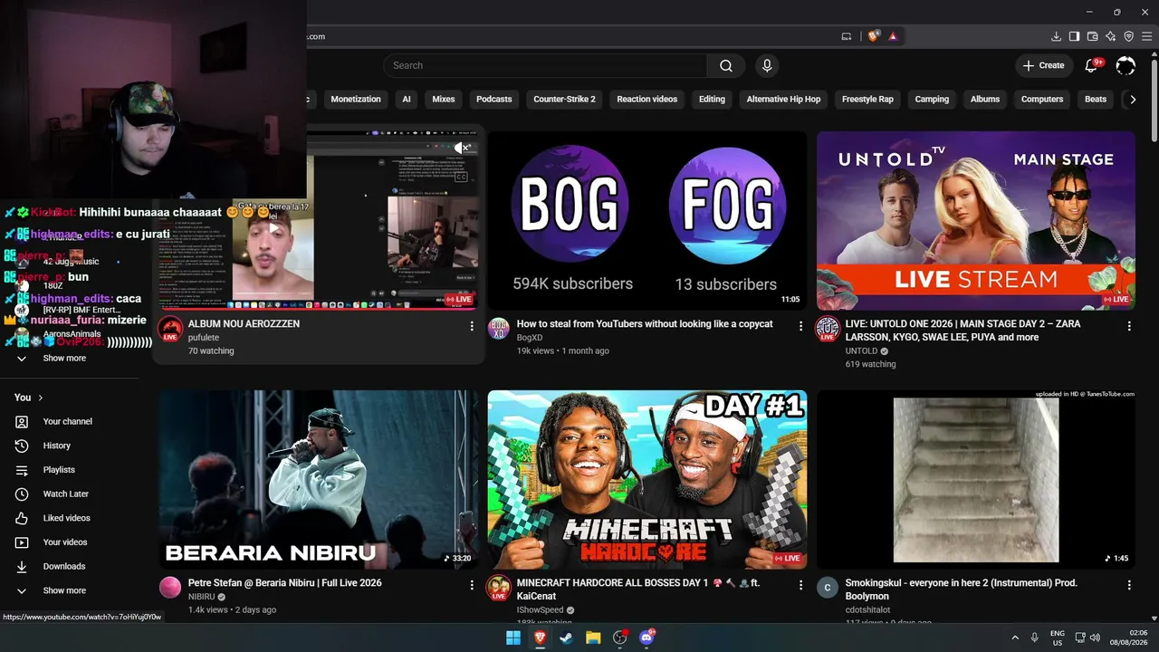Viewport: 1159px width, 652px height.
Task: Open options menu for Petre Stefan video
Action: pos(472,586)
